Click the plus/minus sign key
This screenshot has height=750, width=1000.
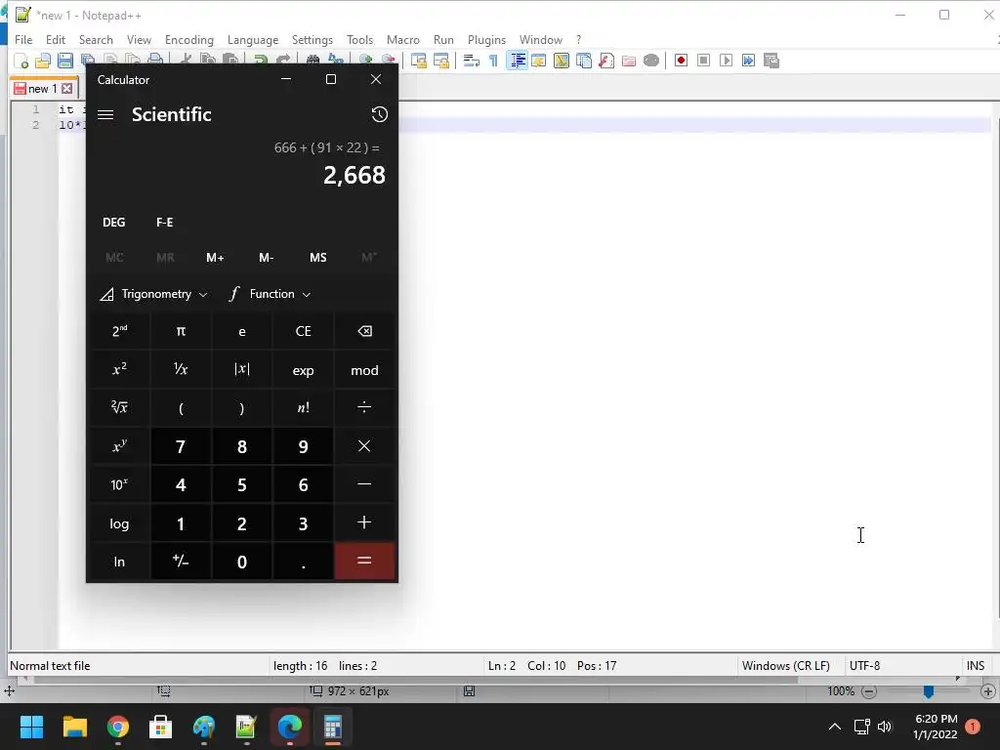click(x=181, y=562)
